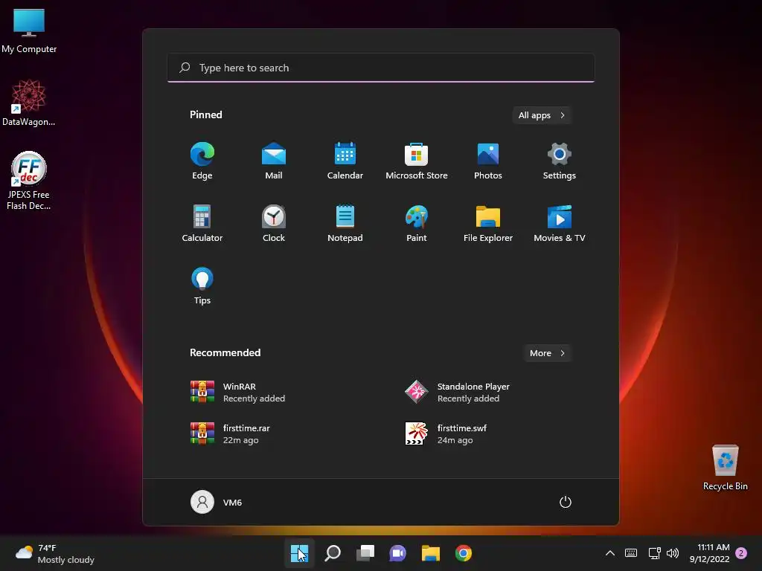Select JPEXS Free Flash Decompiler shortcut
762x571 pixels.
pyautogui.click(x=29, y=181)
